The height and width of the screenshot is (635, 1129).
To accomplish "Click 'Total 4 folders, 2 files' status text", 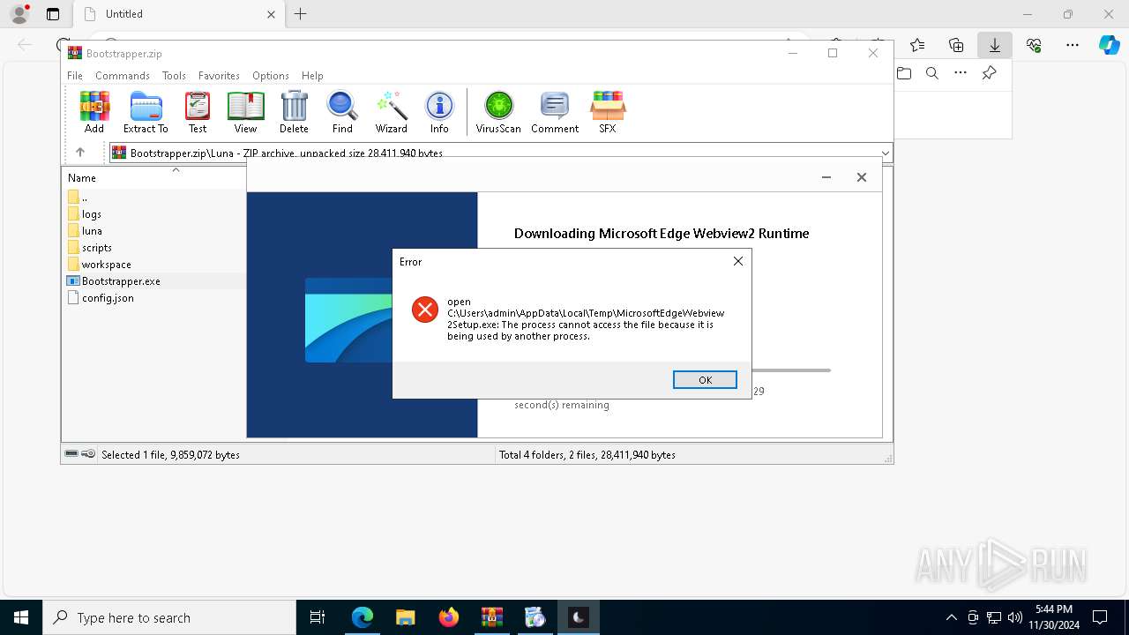I will point(587,455).
